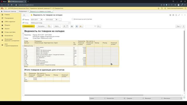The width and height of the screenshot is (187, 105).
Task: Click the browser search magnifier icon
Action: [x=173, y=1]
